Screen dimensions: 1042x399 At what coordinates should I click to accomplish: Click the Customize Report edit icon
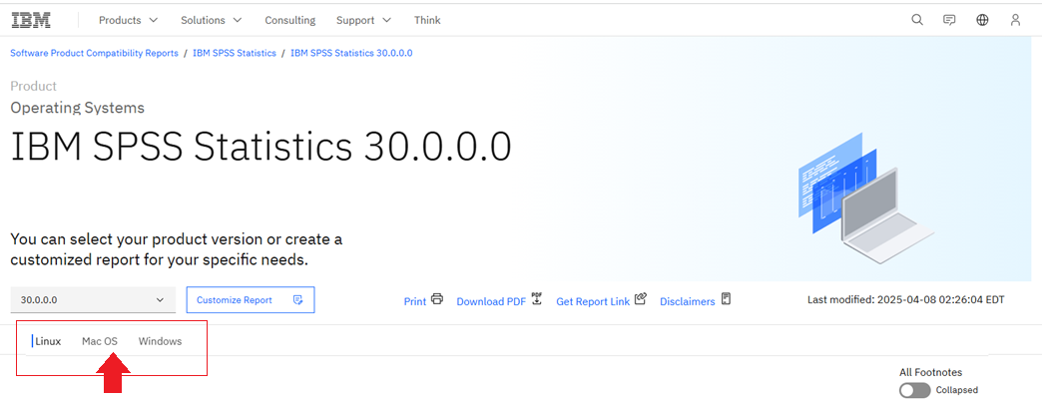[x=298, y=300]
